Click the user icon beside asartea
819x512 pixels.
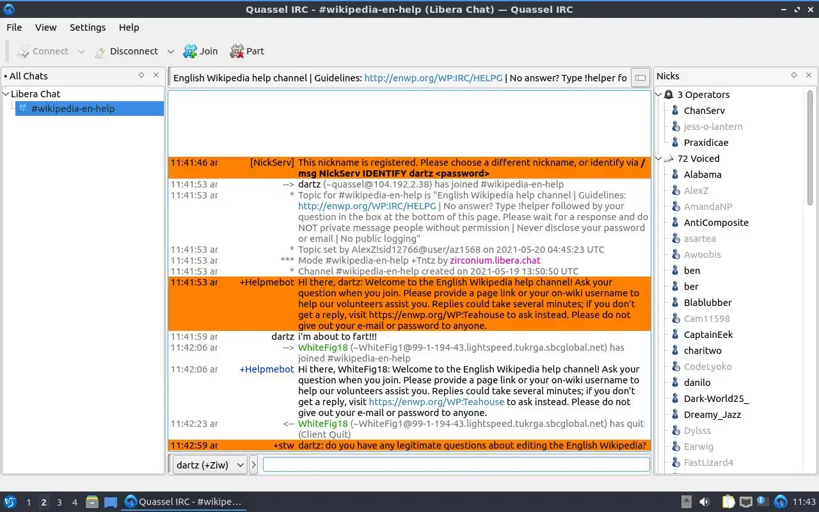click(675, 239)
